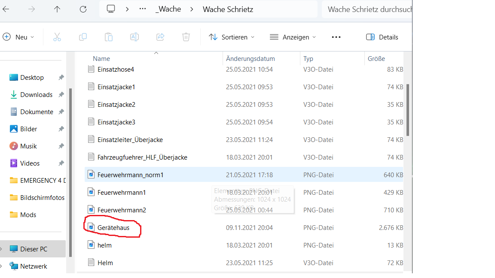Click the _Wache breadcrumb segment
The height and width of the screenshot is (278, 495).
click(168, 9)
